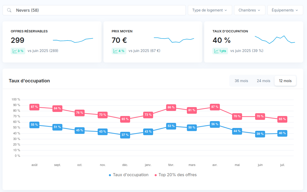Toggle the Top 20% des offres series
The width and height of the screenshot is (307, 192).
(176, 175)
